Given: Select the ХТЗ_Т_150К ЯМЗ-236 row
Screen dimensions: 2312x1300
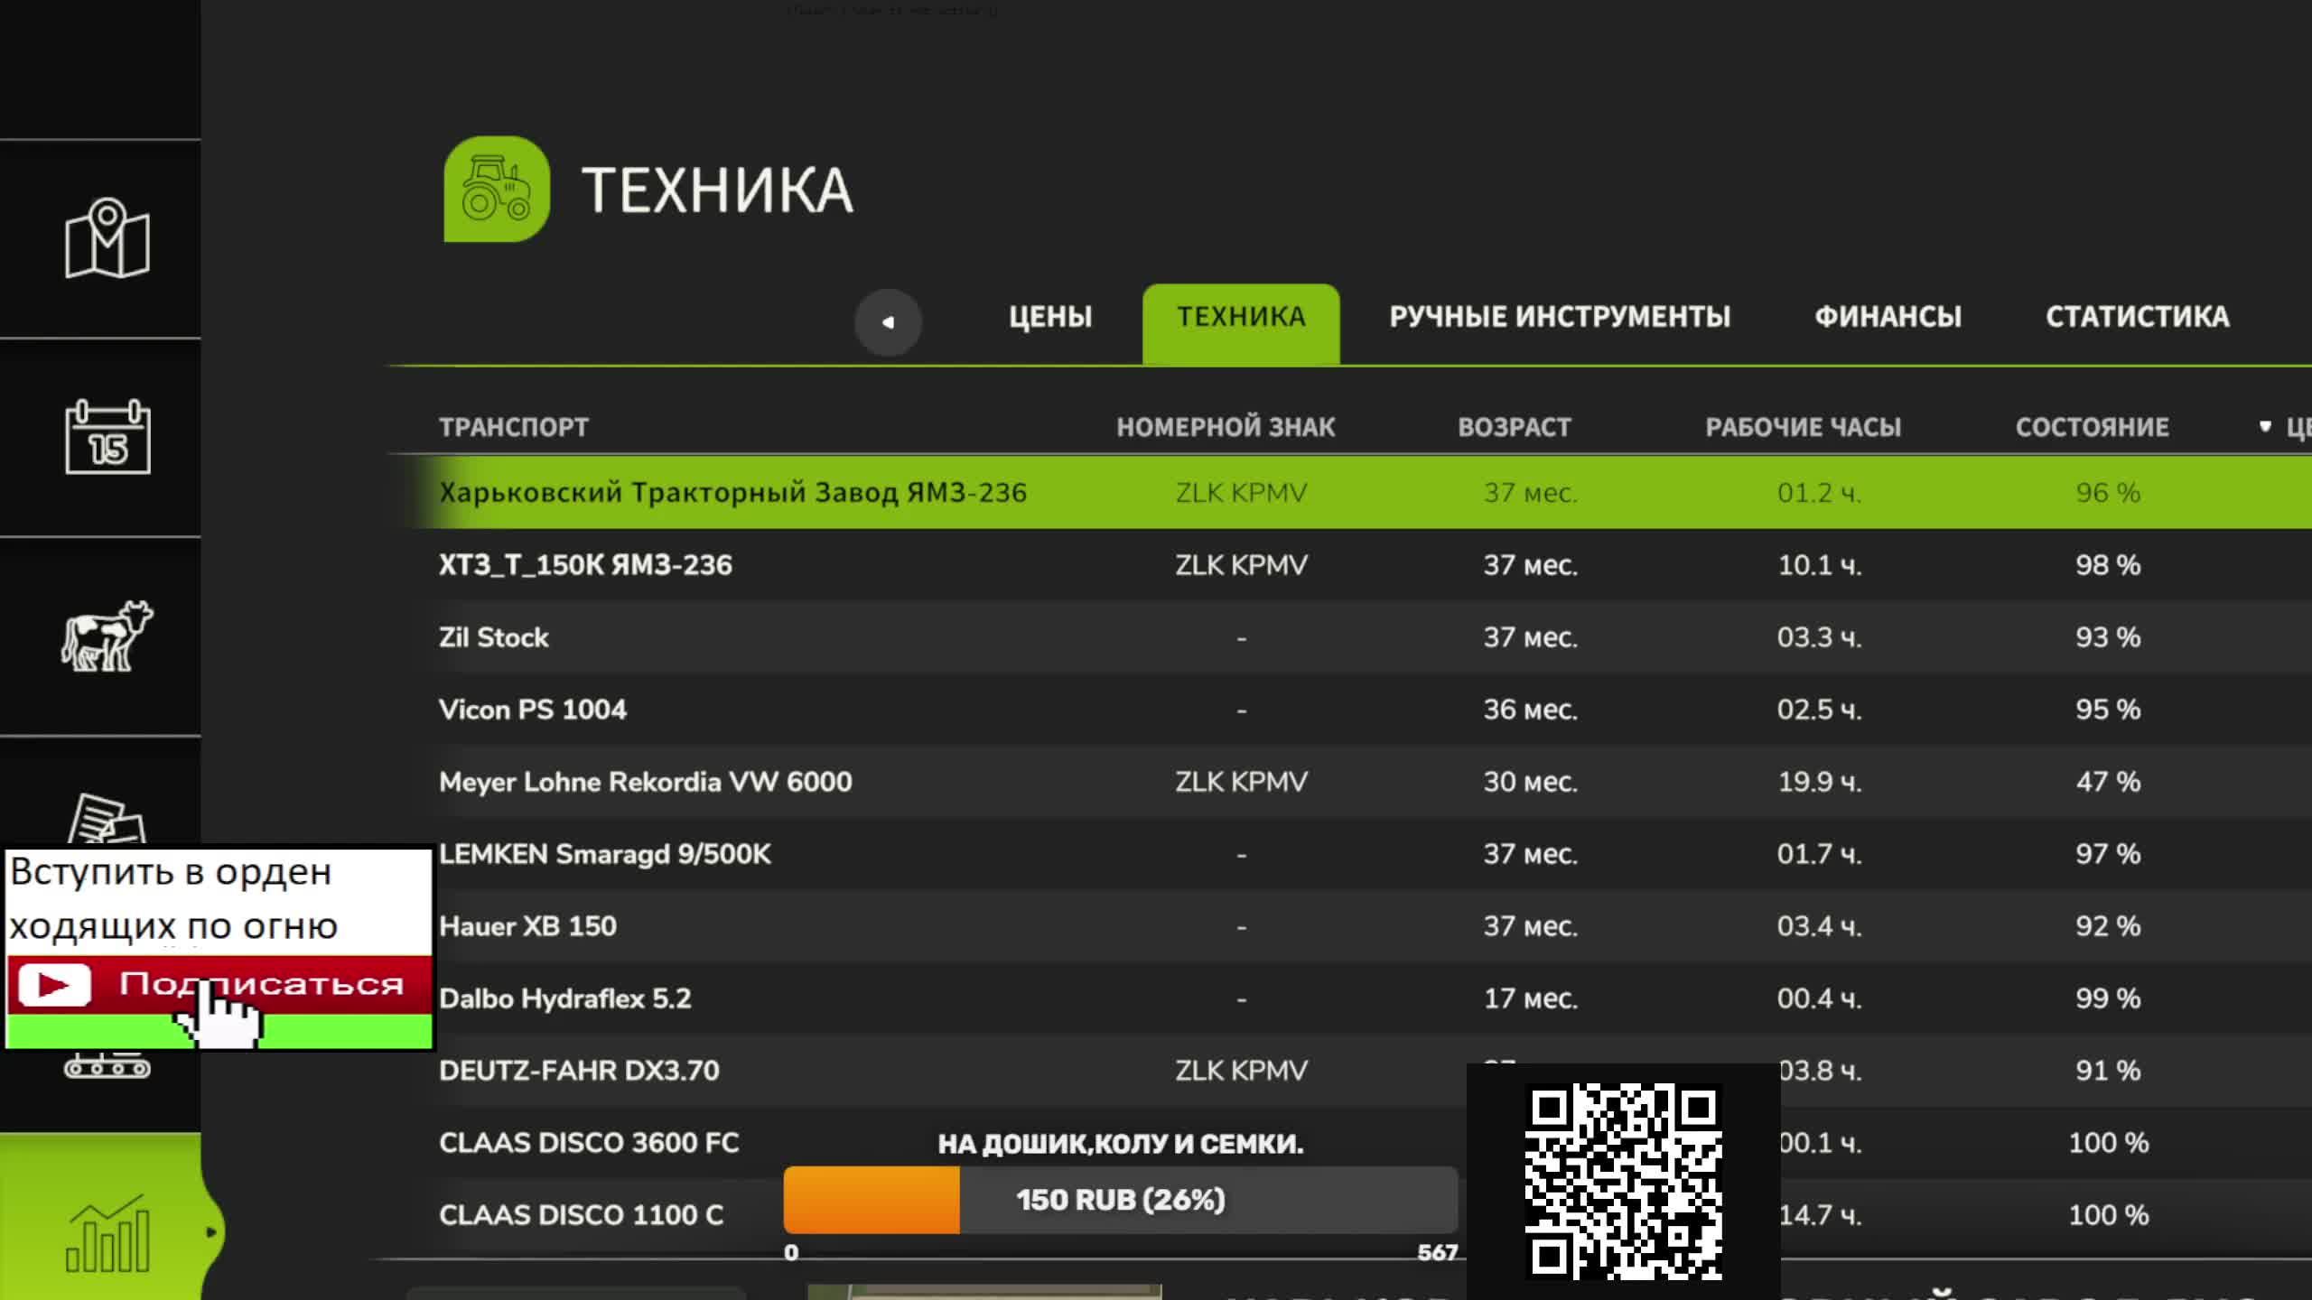Looking at the screenshot, I should (1350, 564).
